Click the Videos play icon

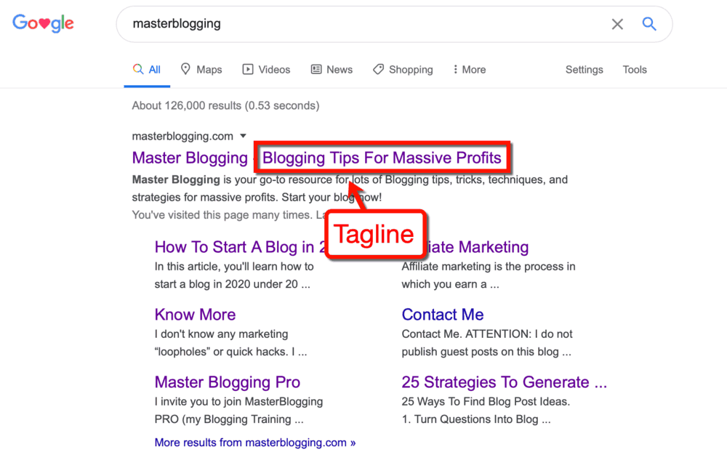246,69
